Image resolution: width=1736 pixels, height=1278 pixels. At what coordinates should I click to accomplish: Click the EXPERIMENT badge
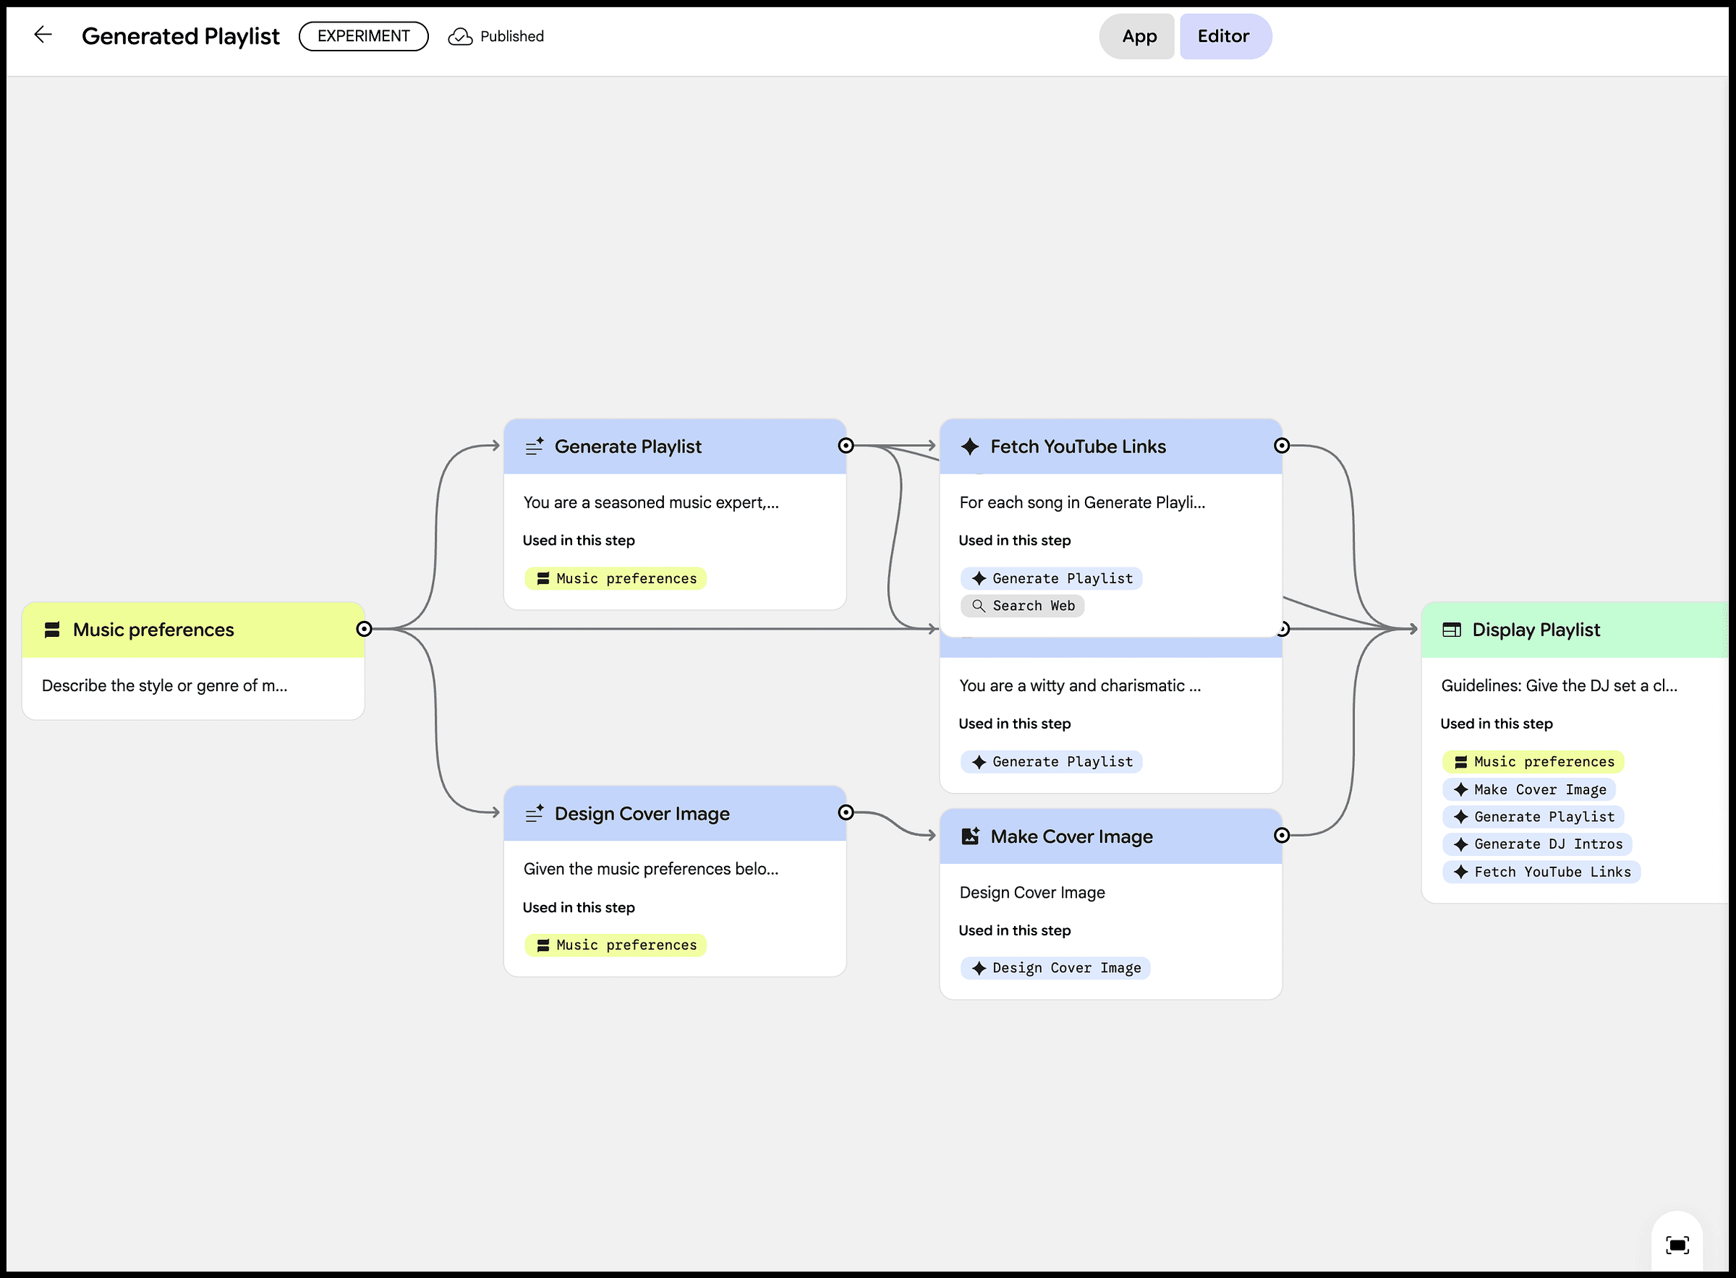pyautogui.click(x=363, y=36)
